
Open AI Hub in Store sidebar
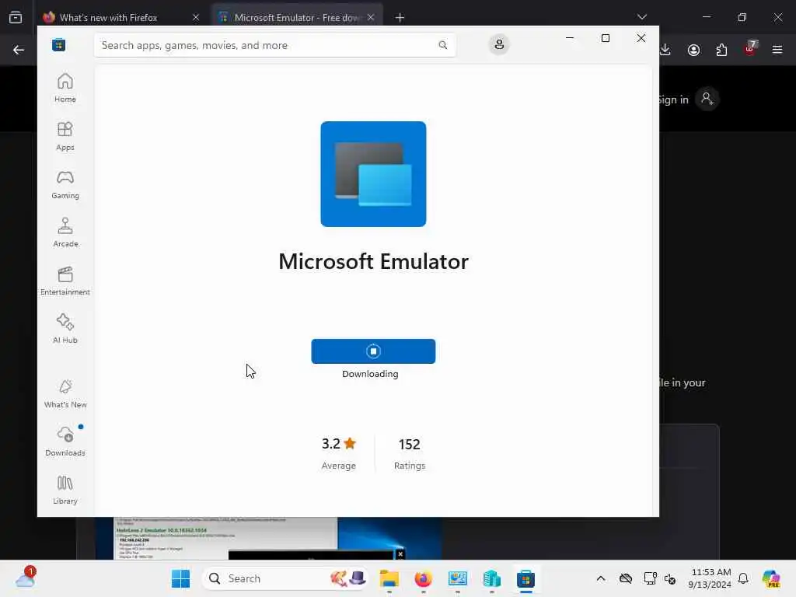click(x=65, y=329)
